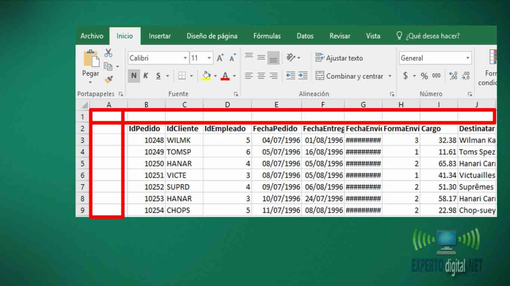Click the Cut scissors icon

tap(108, 53)
